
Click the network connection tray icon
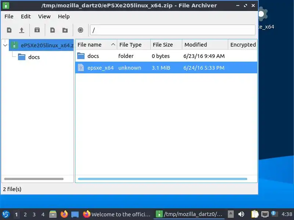click(265, 214)
